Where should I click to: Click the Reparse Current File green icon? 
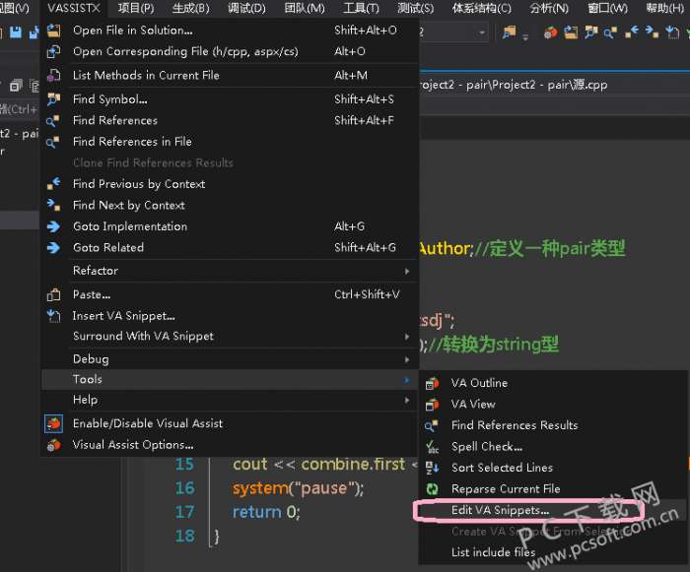click(x=432, y=489)
